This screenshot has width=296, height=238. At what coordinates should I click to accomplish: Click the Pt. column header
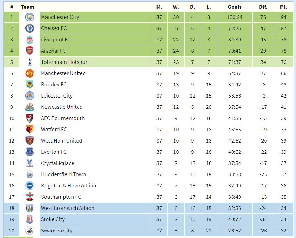click(284, 7)
